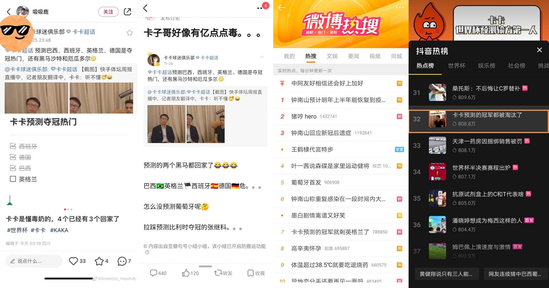Expand the quoted post chevron

pos(262,57)
